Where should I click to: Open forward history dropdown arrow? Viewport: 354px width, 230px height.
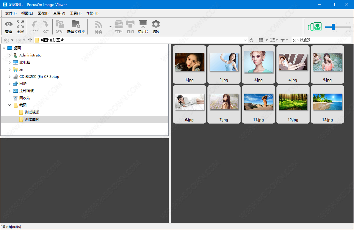[x=24, y=40]
